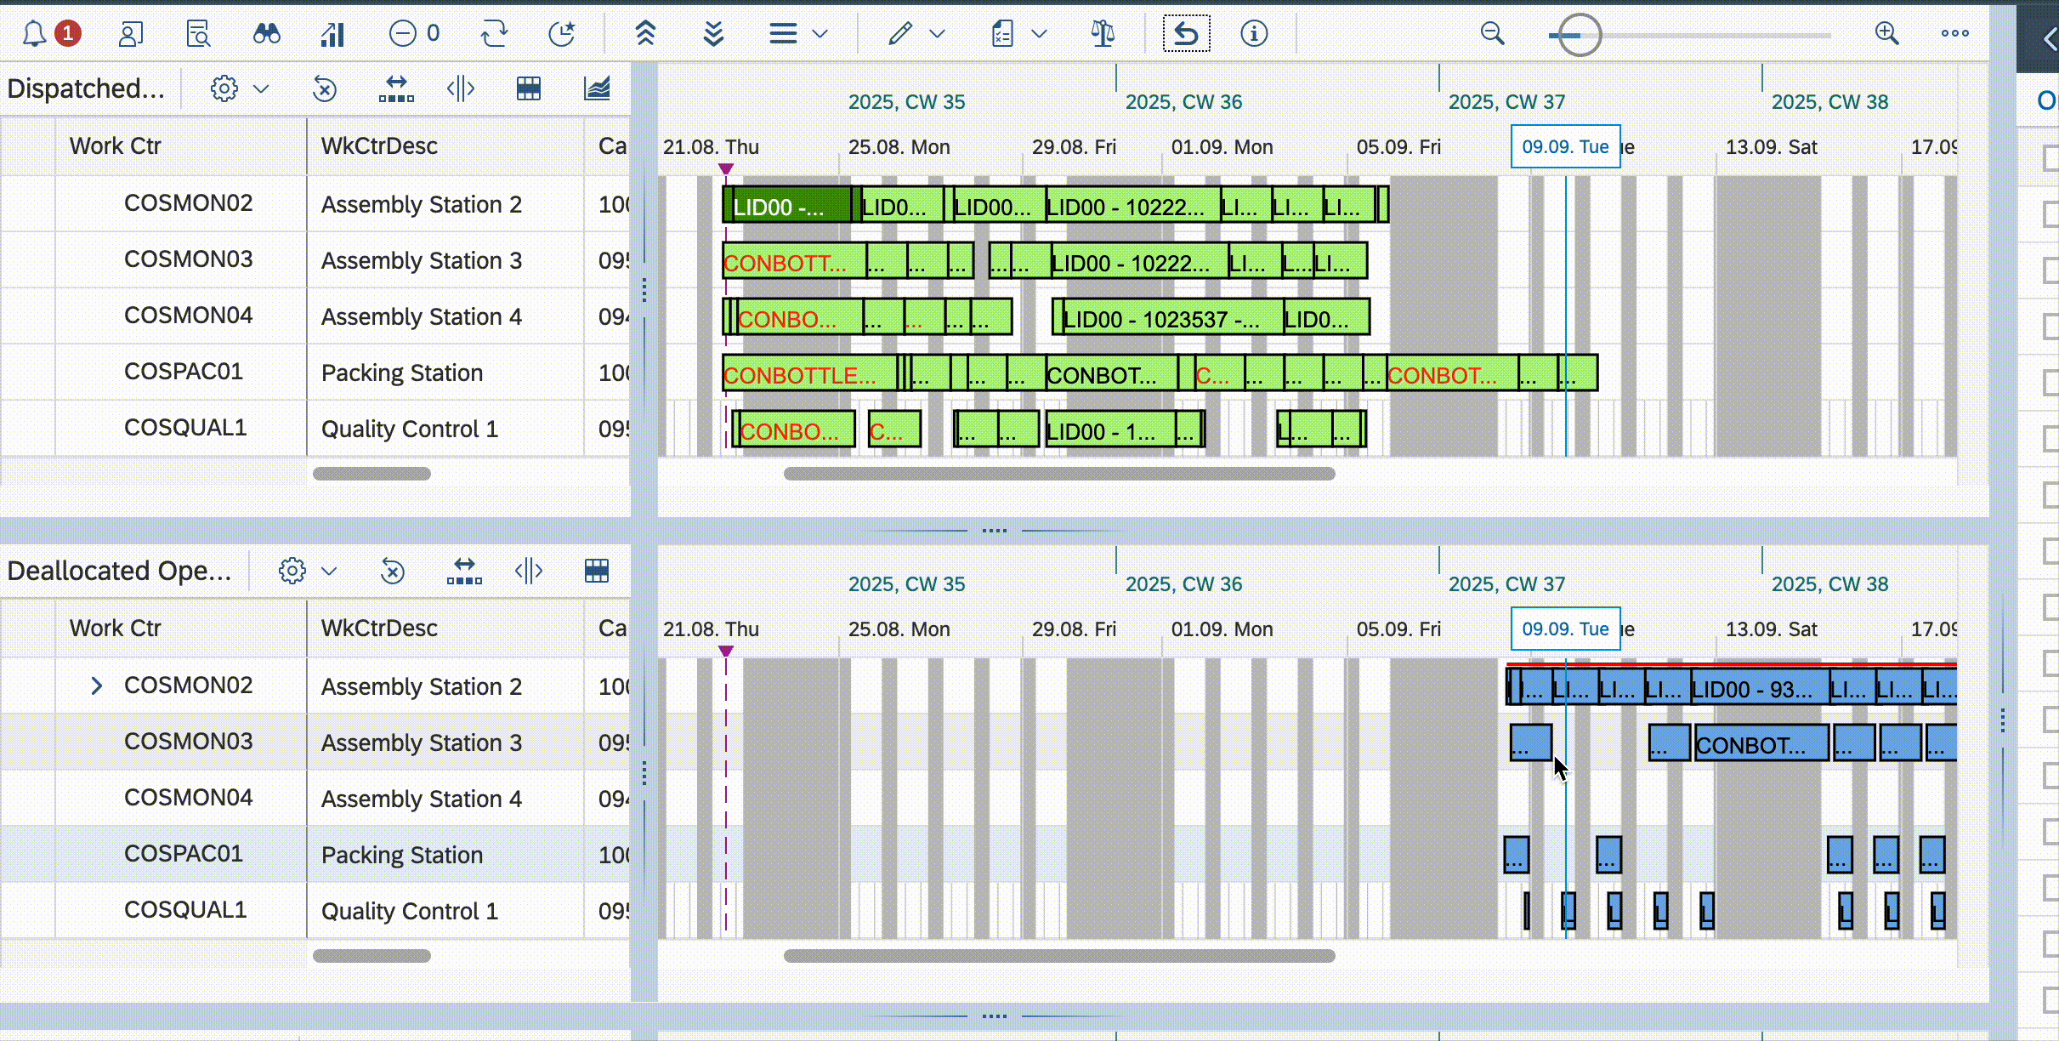
Task: Click the zoom out magnifier icon
Action: tap(1492, 34)
